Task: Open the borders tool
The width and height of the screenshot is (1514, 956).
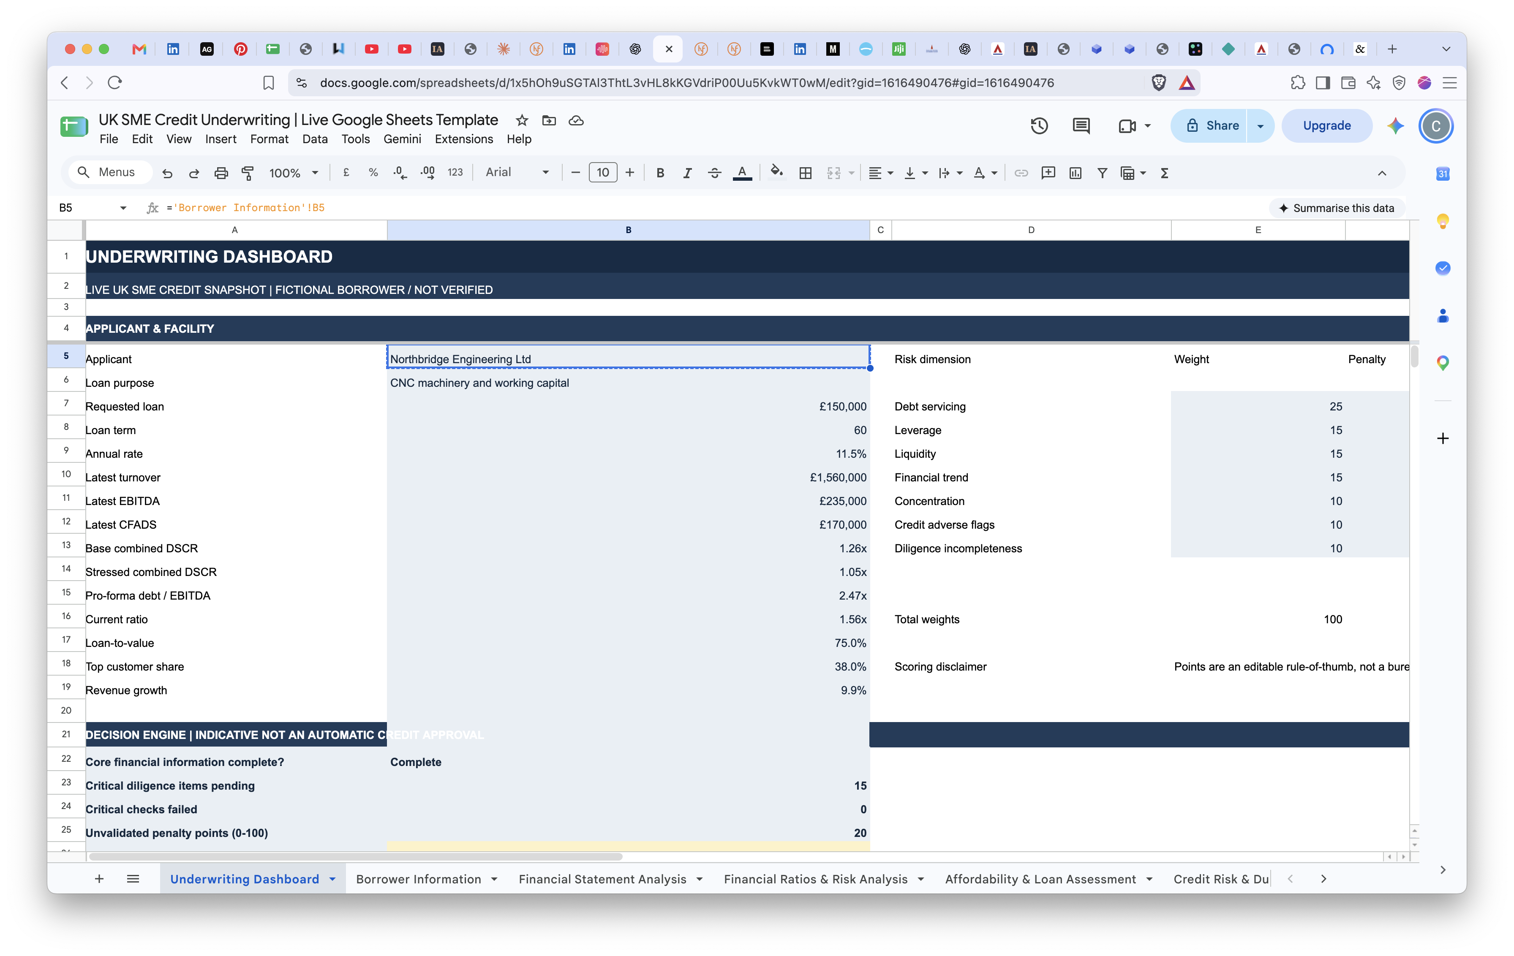Action: 806,173
